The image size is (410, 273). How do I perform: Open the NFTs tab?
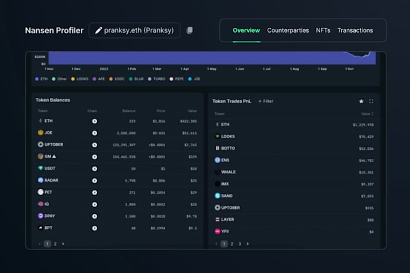click(x=323, y=30)
